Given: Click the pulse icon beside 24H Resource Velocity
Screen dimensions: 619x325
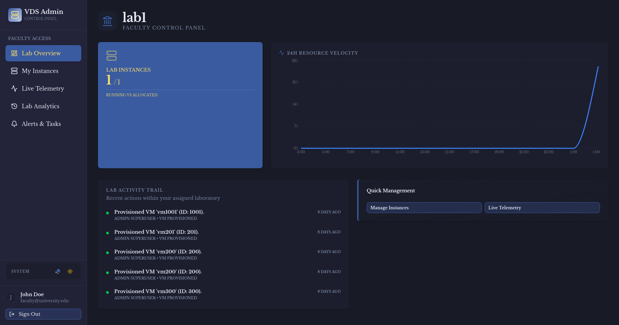Looking at the screenshot, I should coord(282,53).
